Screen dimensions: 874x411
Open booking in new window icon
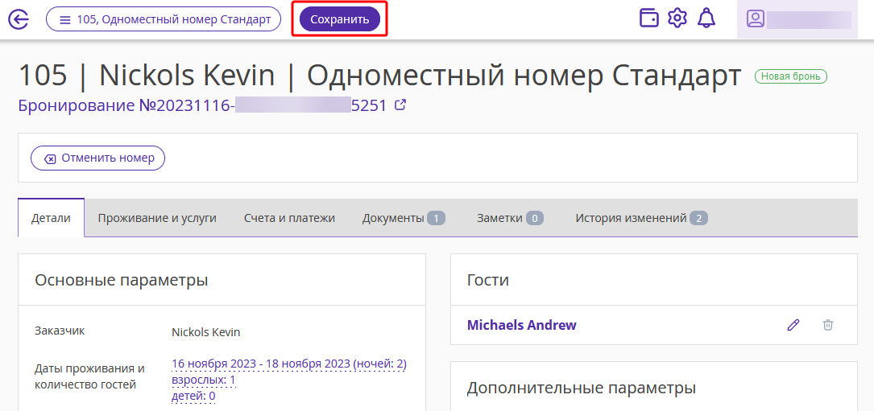click(400, 105)
